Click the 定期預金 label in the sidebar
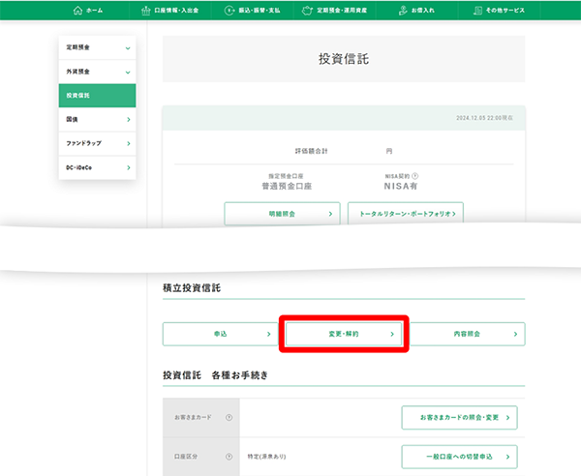Screen dimensions: 581x476 77,47
